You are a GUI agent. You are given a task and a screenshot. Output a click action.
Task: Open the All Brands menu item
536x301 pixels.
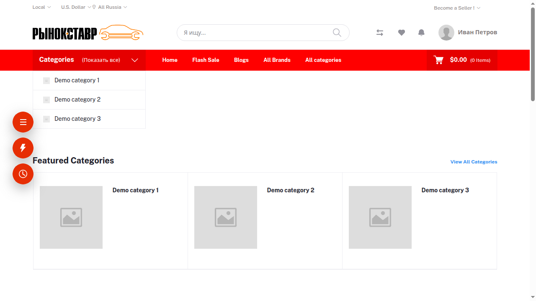click(x=277, y=60)
